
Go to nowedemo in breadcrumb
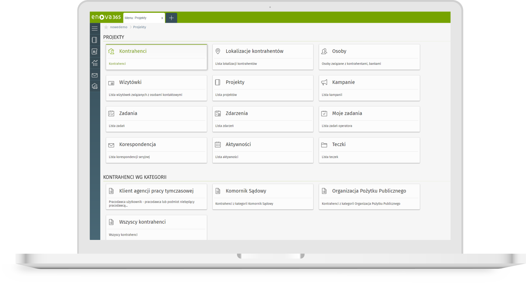pos(118,27)
